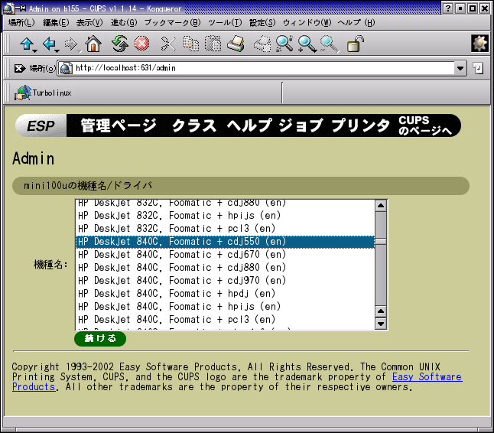Select HP DeskJet 840C Foomatic + pcl3

coord(225,320)
